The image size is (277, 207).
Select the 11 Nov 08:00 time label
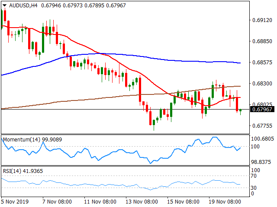pyautogui.click(x=100, y=201)
